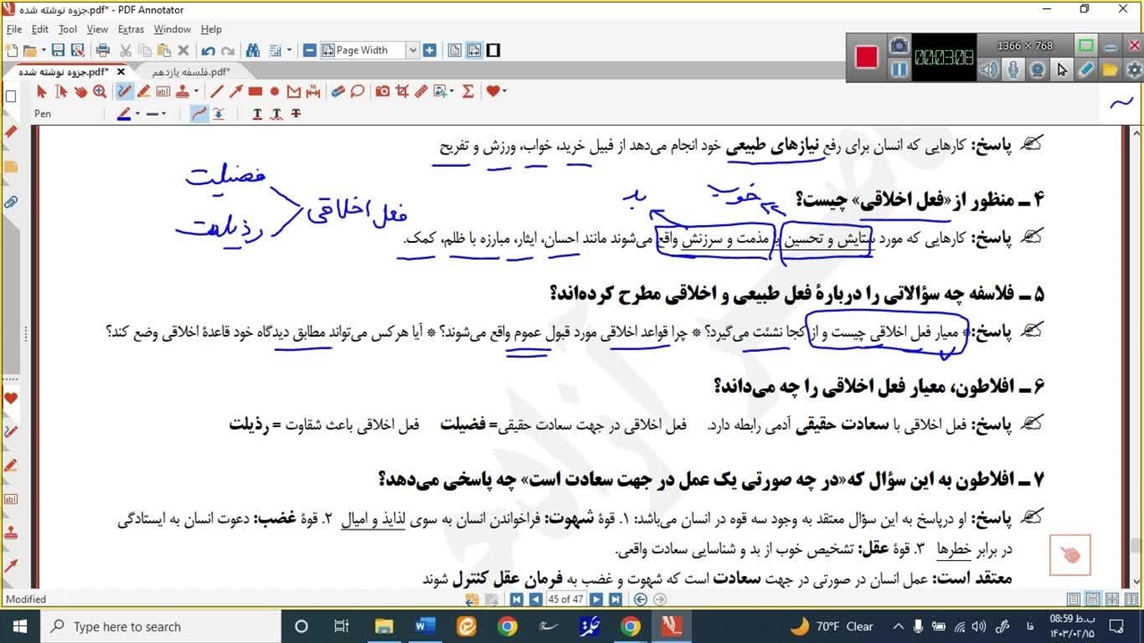The height and width of the screenshot is (643, 1144).
Task: Click the Marker highlighter tool
Action: 143,91
